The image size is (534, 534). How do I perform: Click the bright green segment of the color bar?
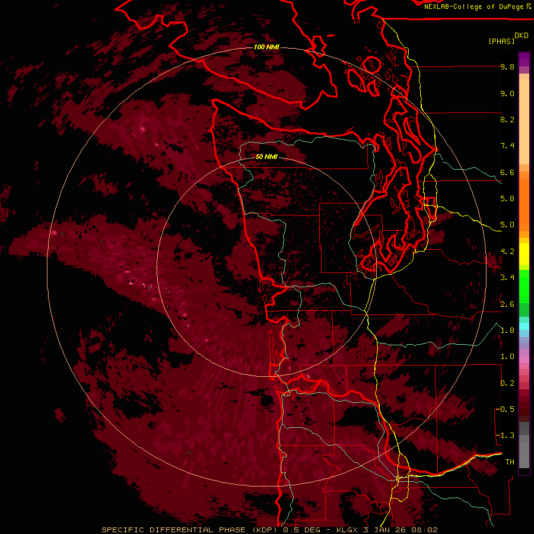coord(524,287)
